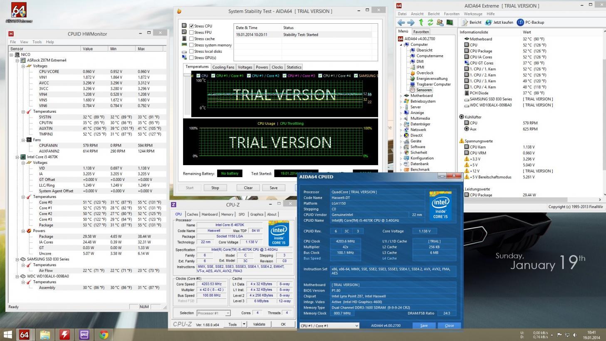Click the Jetzt kaufen globe button
The width and height of the screenshot is (606, 341).
coord(499,22)
